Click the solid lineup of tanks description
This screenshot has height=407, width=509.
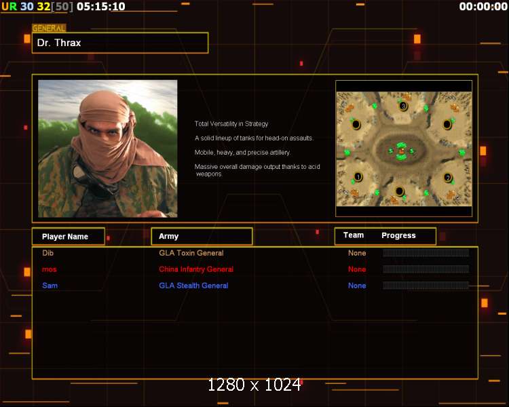(254, 138)
